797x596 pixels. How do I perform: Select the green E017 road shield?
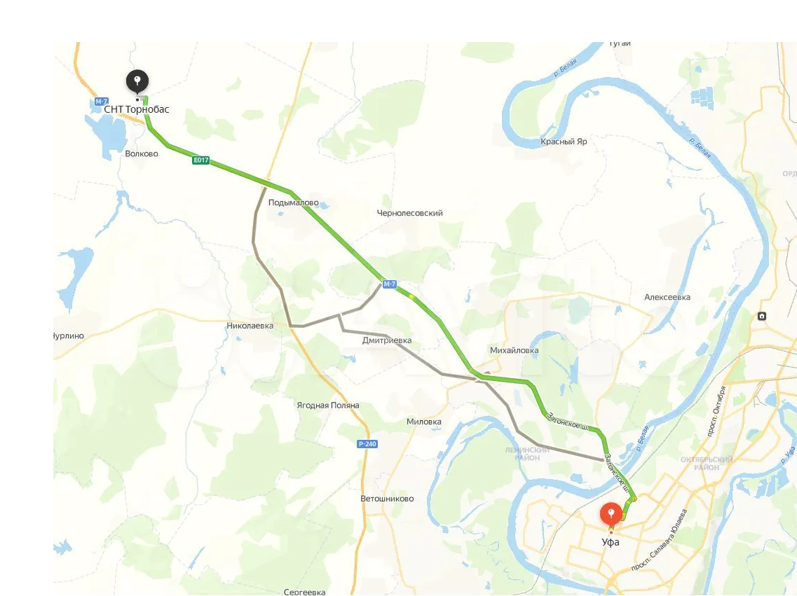[x=200, y=160]
